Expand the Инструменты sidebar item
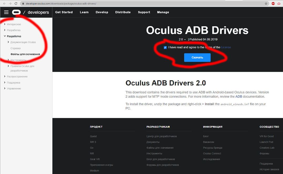This screenshot has width=283, height=174. pyautogui.click(x=8, y=60)
